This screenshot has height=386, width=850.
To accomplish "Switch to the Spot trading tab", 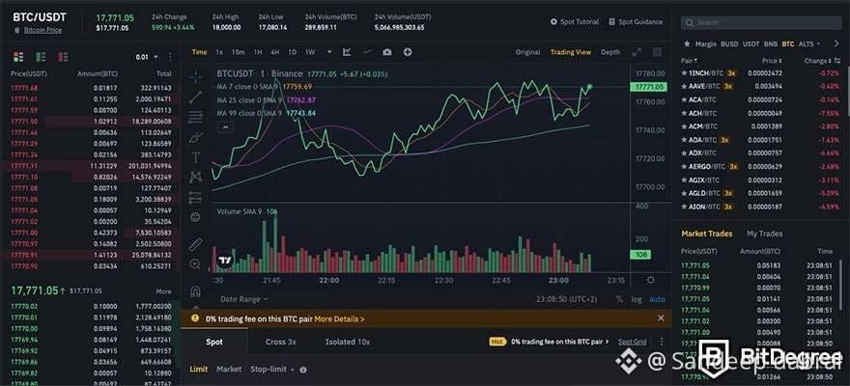I will coord(214,342).
